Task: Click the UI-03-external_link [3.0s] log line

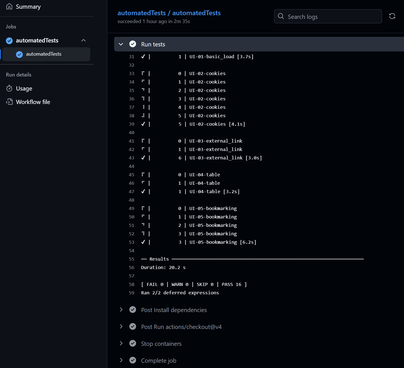Action: [201, 158]
